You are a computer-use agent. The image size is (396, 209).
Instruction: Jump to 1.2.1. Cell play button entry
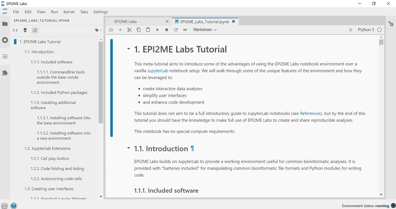pos(50,159)
